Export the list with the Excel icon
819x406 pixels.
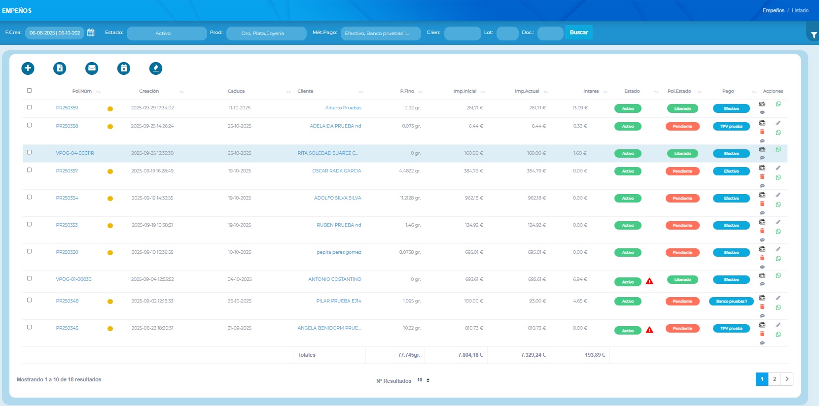(60, 68)
